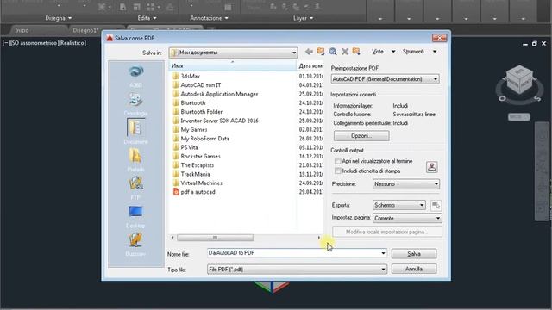Open the Salva in location dropdown
Image resolution: width=552 pixels, height=310 pixels.
tap(233, 53)
